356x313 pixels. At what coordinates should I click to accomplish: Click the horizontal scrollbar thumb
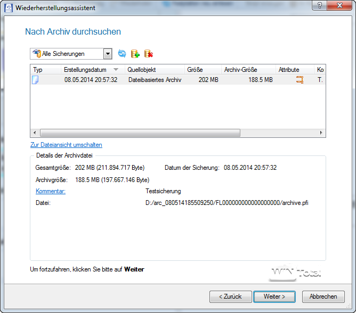point(140,133)
